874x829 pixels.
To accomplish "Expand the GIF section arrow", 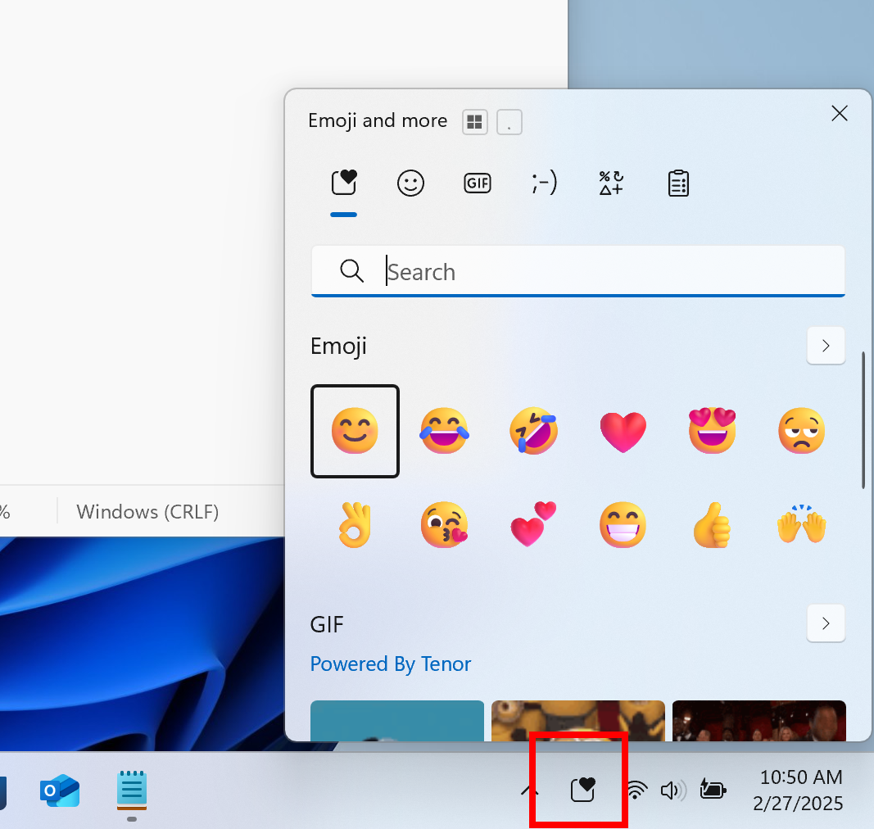I will coord(826,623).
